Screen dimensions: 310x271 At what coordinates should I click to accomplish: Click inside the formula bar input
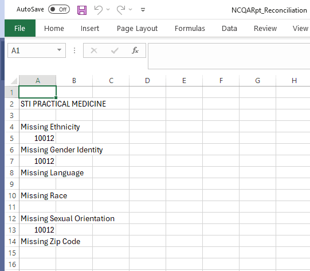[229, 56]
